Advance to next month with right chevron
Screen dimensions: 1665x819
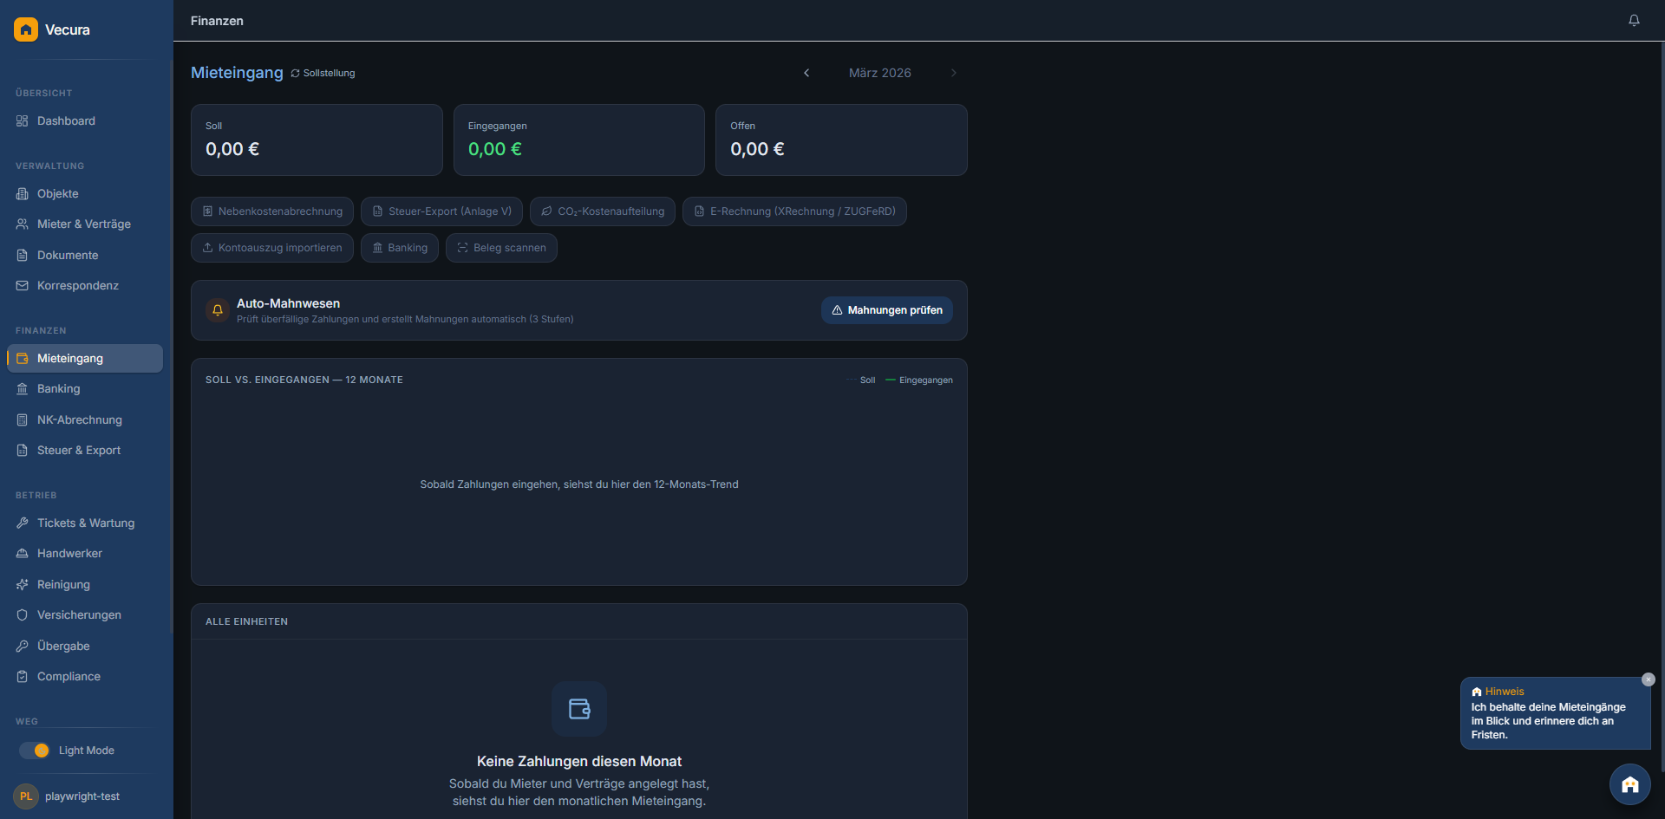953,73
